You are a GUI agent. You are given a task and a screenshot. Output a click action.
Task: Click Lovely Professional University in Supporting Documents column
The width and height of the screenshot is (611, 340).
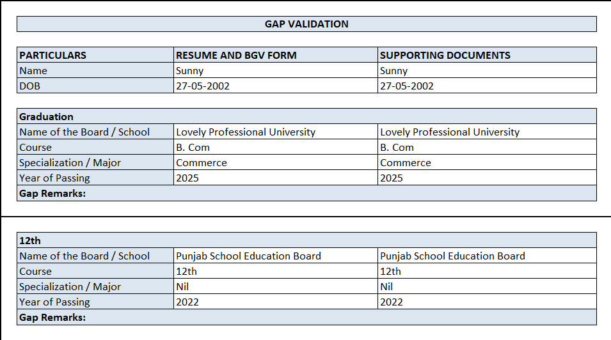coord(450,132)
